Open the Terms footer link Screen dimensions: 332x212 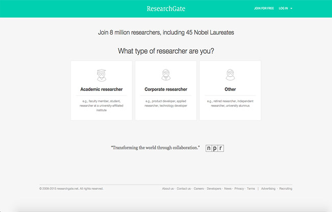tap(251, 189)
